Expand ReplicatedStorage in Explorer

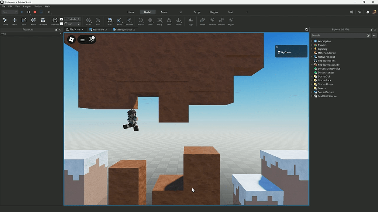pos(312,64)
